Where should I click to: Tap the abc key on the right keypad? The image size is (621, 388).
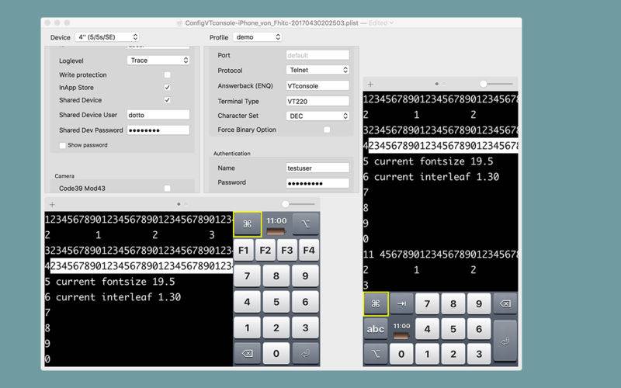(x=376, y=328)
